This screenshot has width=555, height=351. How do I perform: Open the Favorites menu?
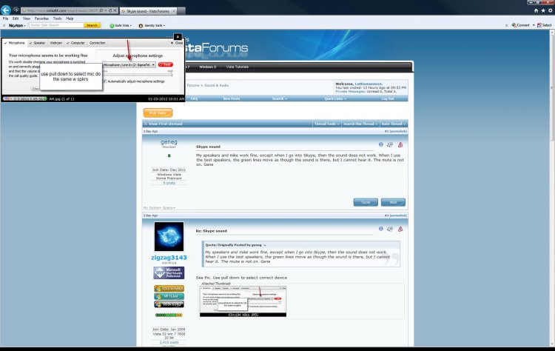point(41,19)
